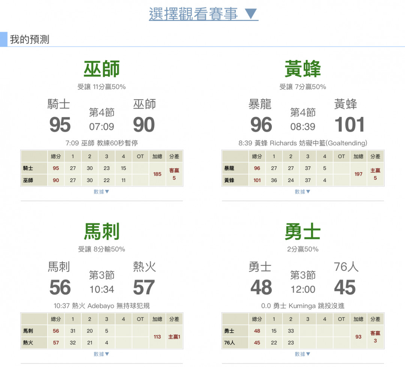Viewport: 405px width, 367px height.
Task: Click play-by-play 勇士 Kuminga 跳投沒進
Action: [309, 306]
